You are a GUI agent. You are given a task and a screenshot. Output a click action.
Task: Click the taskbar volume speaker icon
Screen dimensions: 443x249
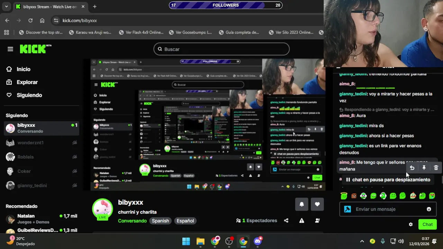point(401,241)
